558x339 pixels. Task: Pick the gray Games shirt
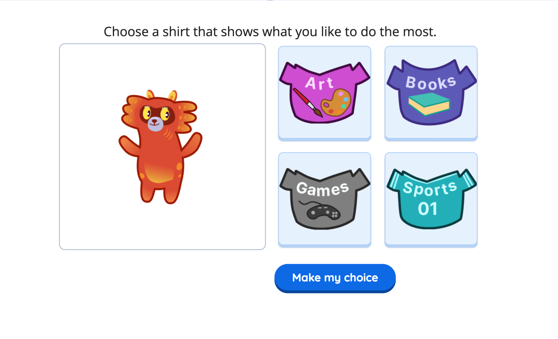click(324, 199)
